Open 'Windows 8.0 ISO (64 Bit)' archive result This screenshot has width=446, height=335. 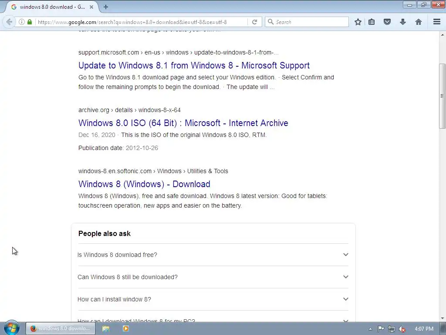(x=183, y=123)
